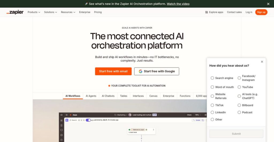Click the Zaps lightning bolt icon in the preview
Image resolution: width=274 pixels, height=142 pixels.
[x=71, y=115]
